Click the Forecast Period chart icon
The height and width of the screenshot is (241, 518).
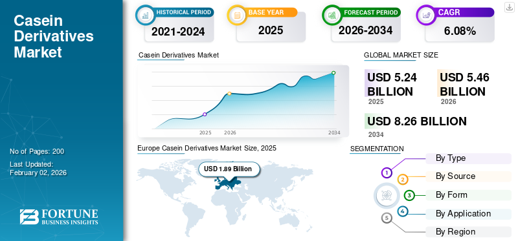[x=332, y=15]
